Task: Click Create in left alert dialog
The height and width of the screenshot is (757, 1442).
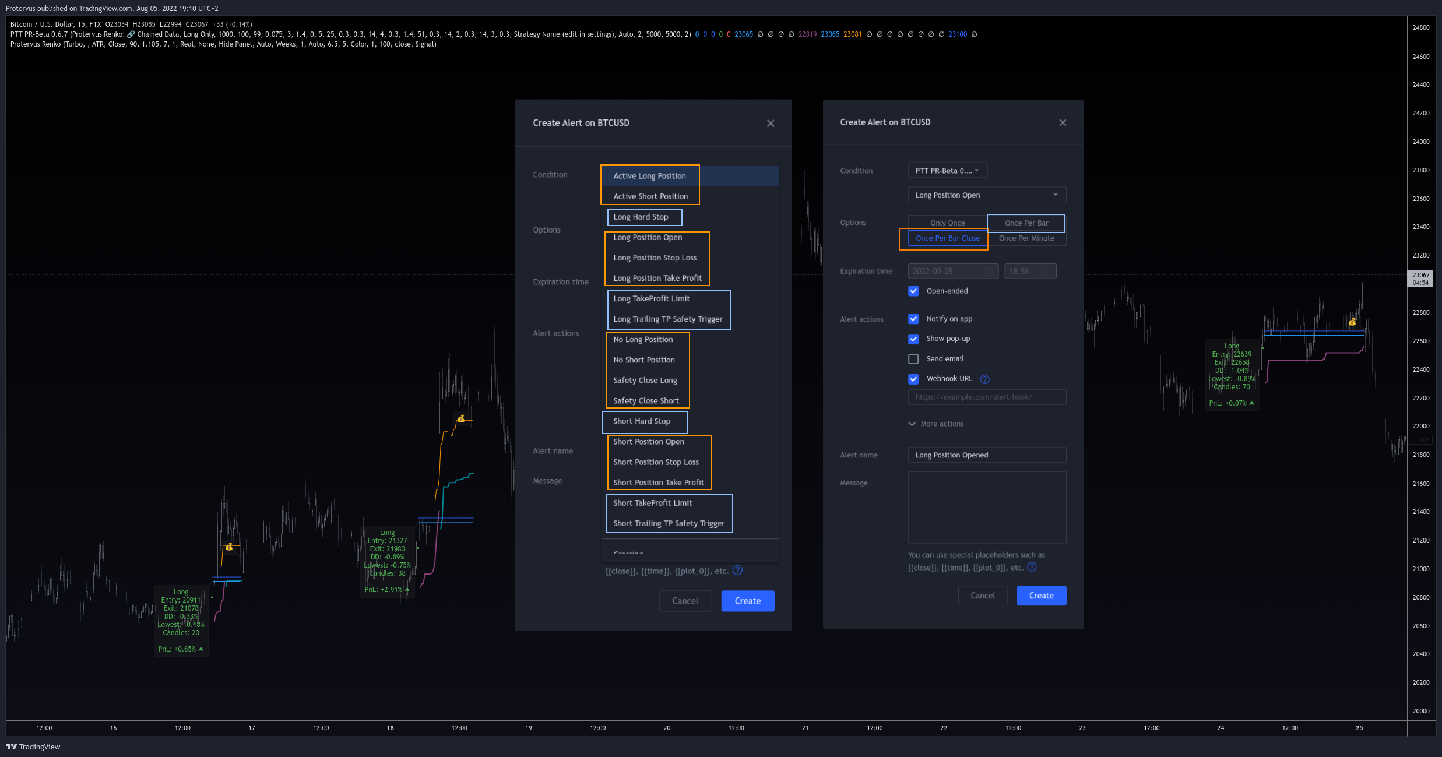Action: point(748,601)
